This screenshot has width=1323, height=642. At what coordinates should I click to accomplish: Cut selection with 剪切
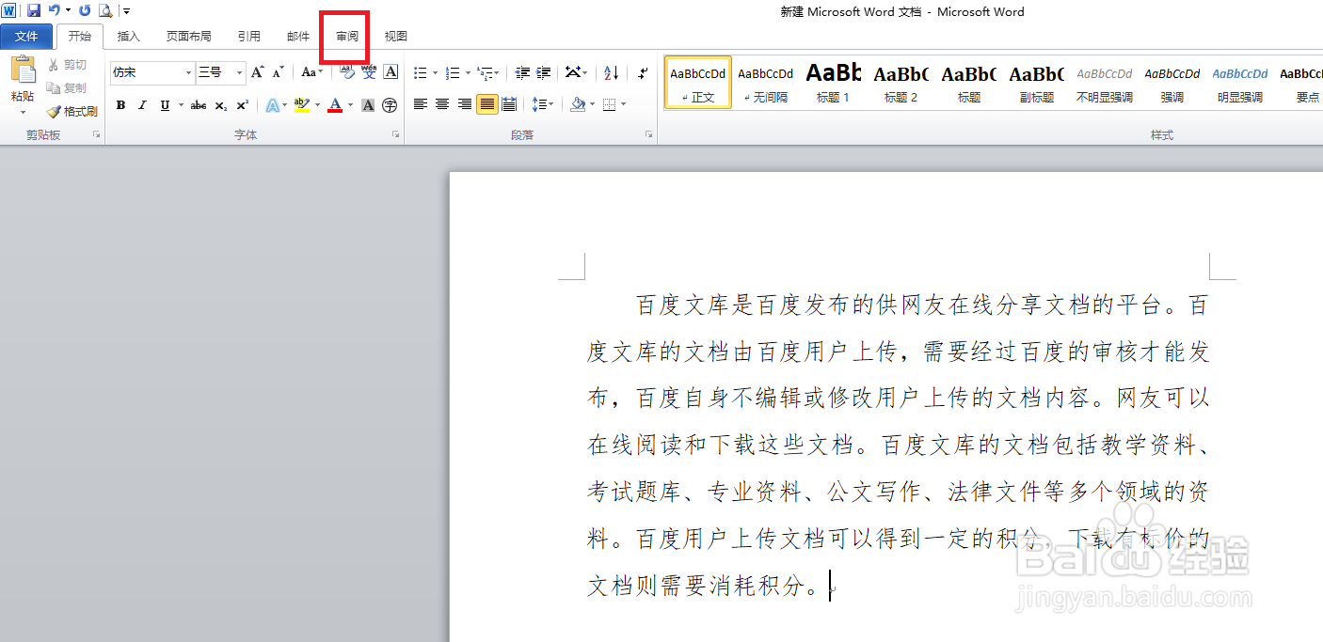(67, 64)
